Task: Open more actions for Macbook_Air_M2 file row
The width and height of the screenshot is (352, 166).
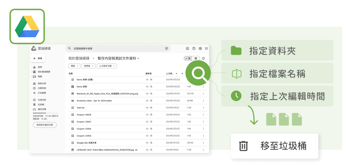Action: (x=203, y=94)
